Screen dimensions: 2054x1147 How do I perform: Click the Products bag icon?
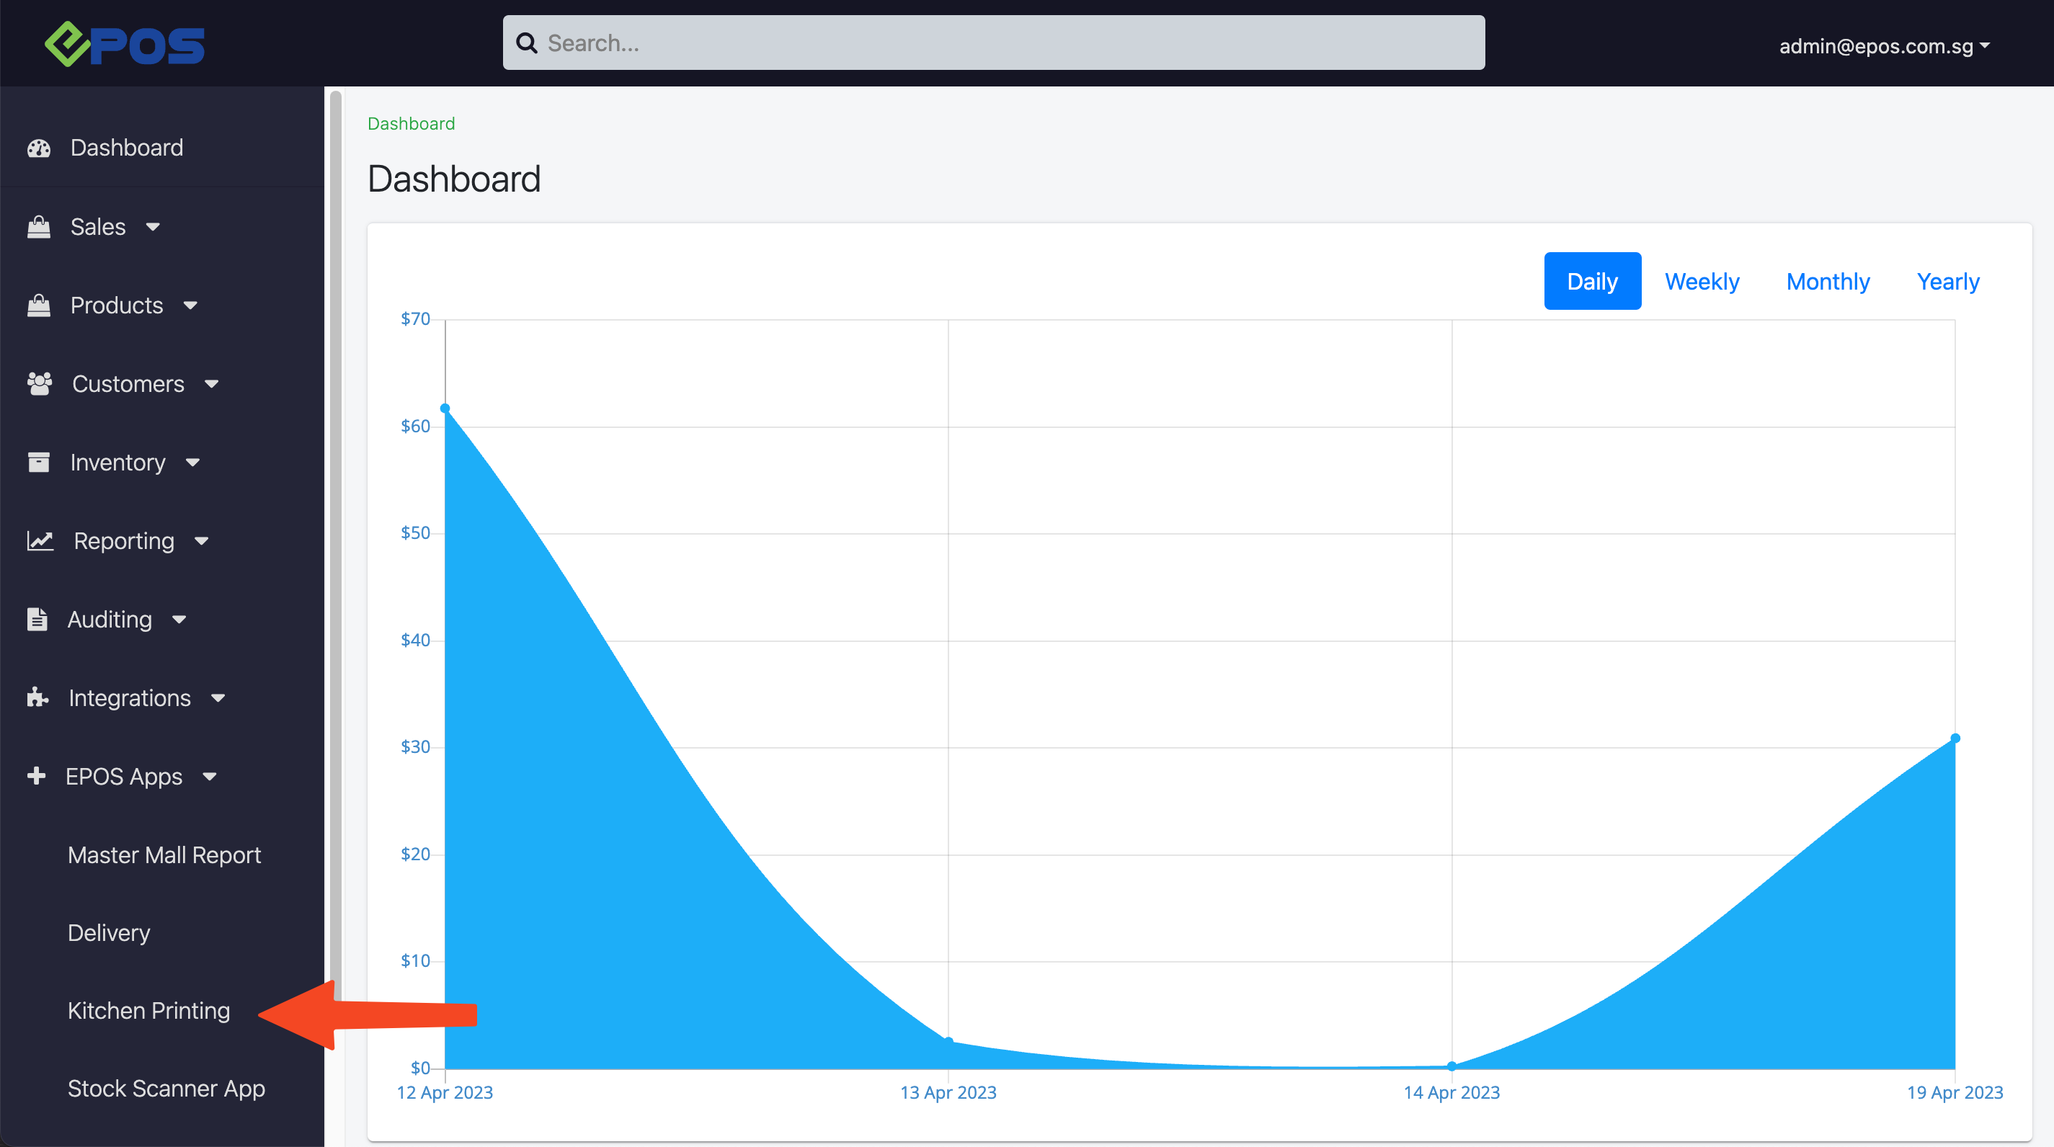(x=38, y=305)
